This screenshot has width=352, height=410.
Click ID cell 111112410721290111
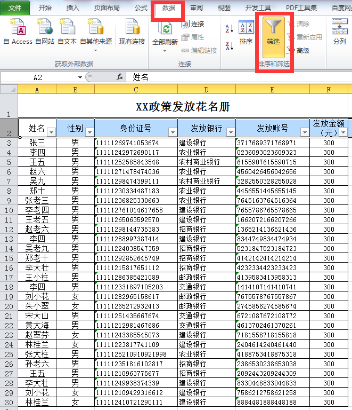(136, 402)
